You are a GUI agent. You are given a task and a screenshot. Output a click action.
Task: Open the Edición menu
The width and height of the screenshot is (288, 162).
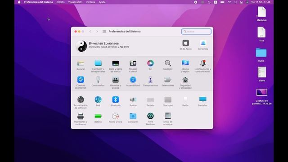[x=60, y=2]
